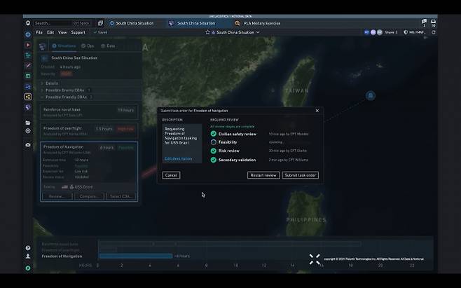Switch to the Data panel tab
This screenshot has width=461, height=288.
pyautogui.click(x=108, y=46)
